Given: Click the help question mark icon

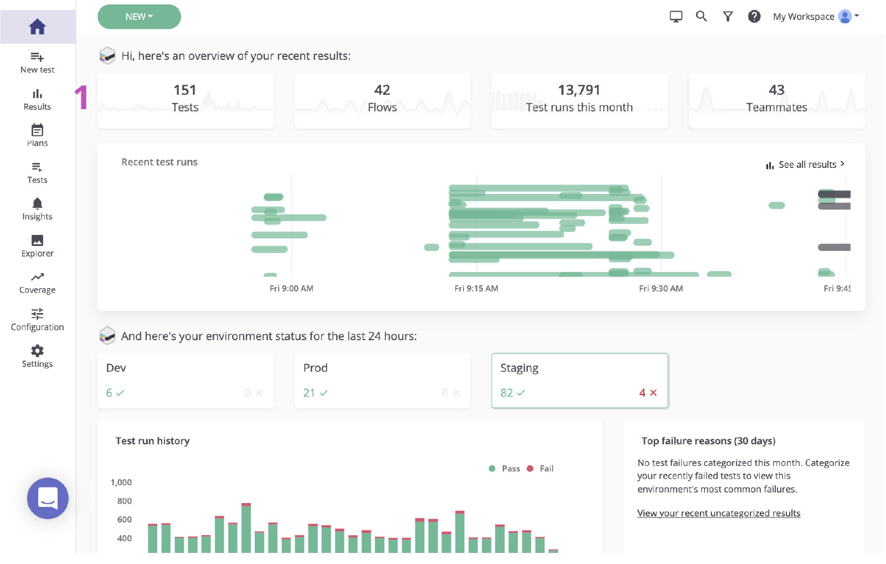Looking at the screenshot, I should [x=754, y=17].
